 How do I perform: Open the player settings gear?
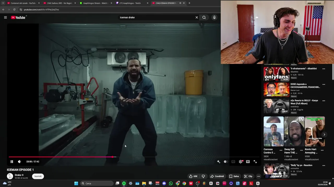(241, 162)
